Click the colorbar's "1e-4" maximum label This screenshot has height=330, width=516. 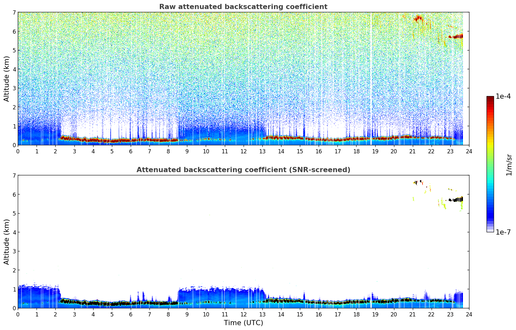point(503,96)
